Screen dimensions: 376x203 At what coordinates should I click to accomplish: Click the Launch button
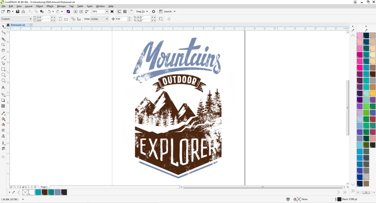point(166,12)
